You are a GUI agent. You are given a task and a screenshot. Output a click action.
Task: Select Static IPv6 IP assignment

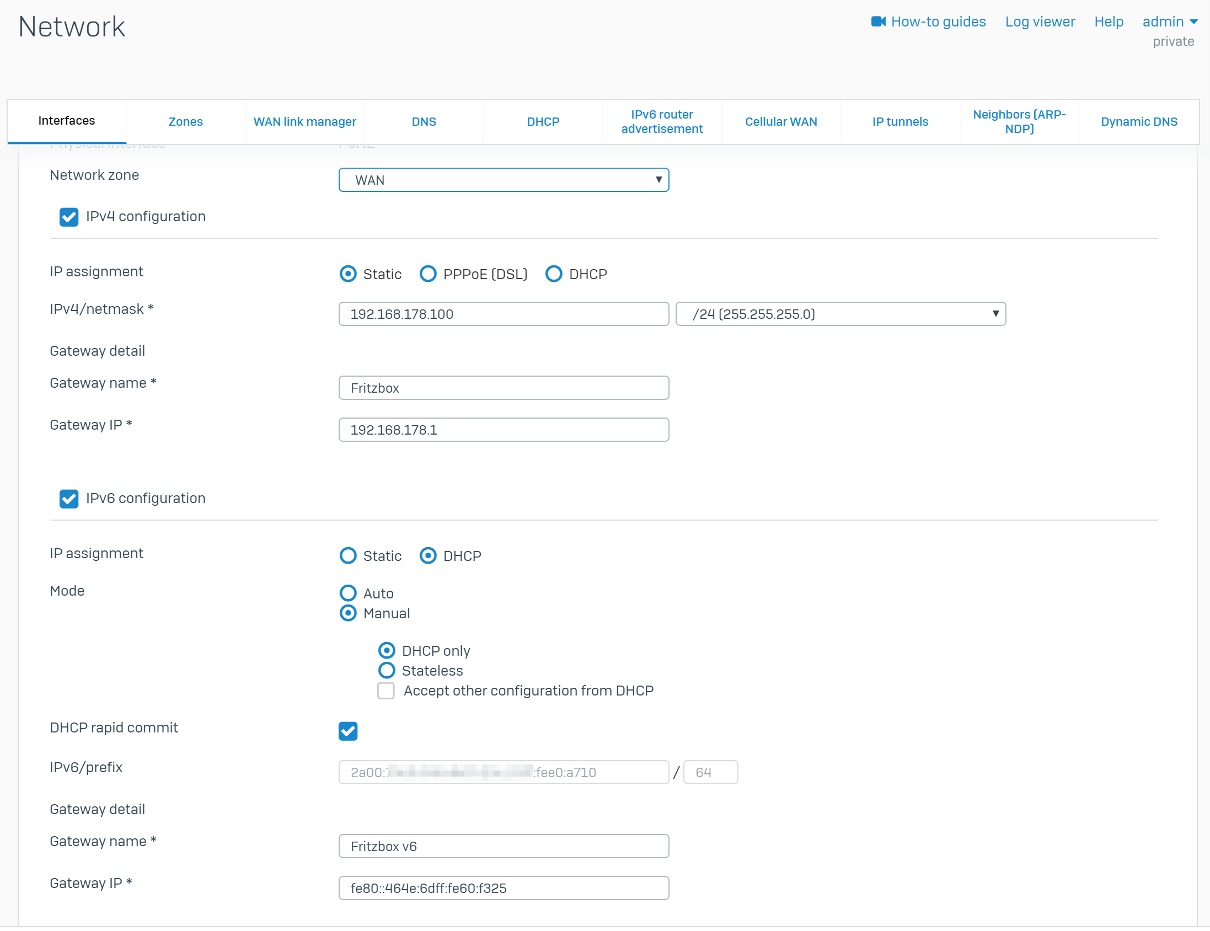coord(348,556)
